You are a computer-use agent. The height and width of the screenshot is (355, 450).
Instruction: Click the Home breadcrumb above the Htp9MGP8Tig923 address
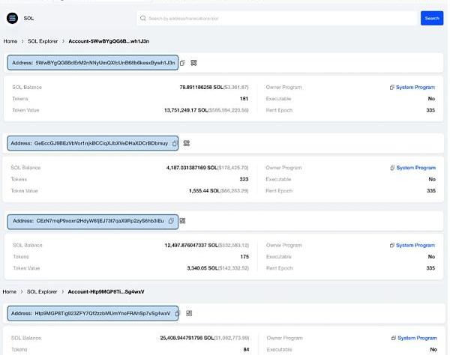[x=10, y=291]
